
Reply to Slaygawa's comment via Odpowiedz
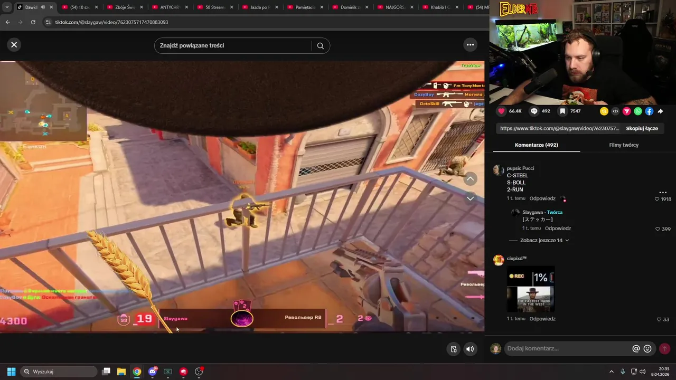558,229
